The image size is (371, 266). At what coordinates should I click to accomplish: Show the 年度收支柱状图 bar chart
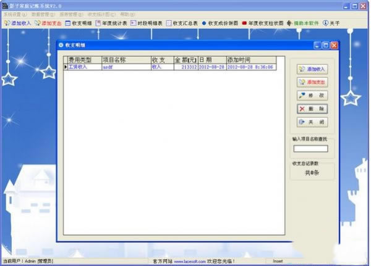pos(262,23)
